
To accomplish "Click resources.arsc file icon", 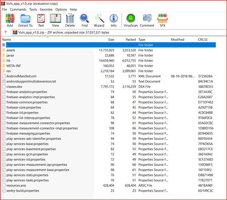I will pyautogui.click(x=4, y=185).
